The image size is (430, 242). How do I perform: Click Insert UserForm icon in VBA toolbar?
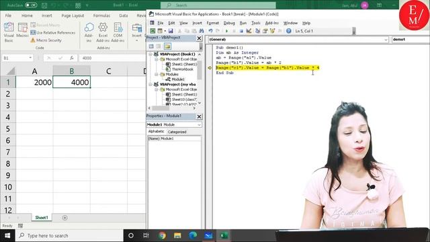[x=160, y=31]
